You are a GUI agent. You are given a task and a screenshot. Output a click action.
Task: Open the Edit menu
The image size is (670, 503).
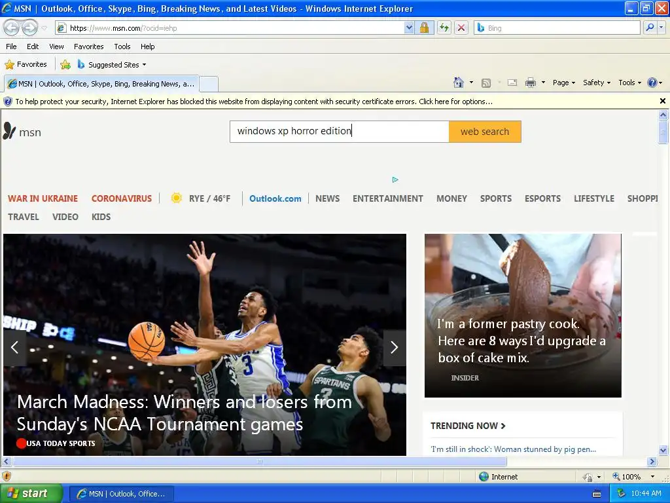click(33, 47)
